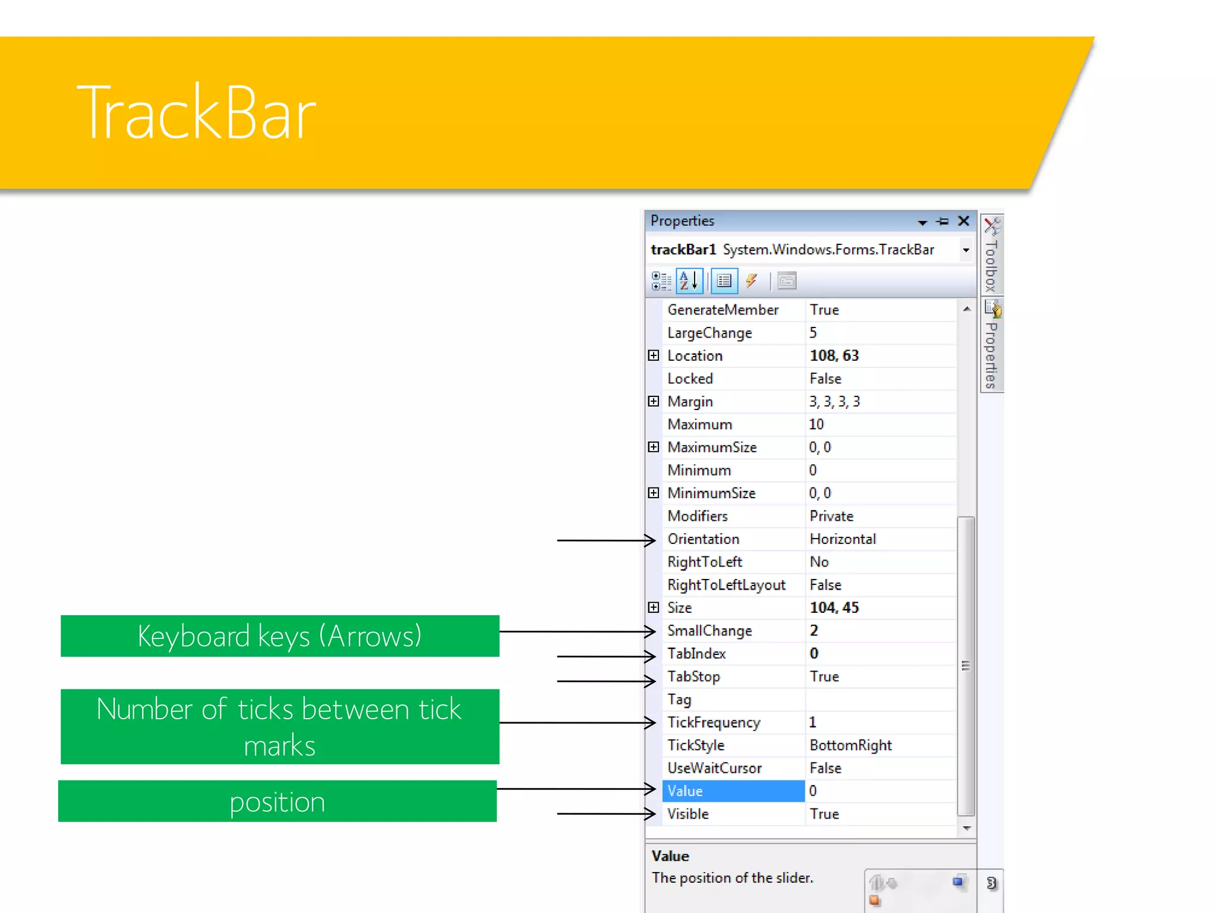Expand the Margin property
This screenshot has height=913, width=1217.
click(x=654, y=401)
